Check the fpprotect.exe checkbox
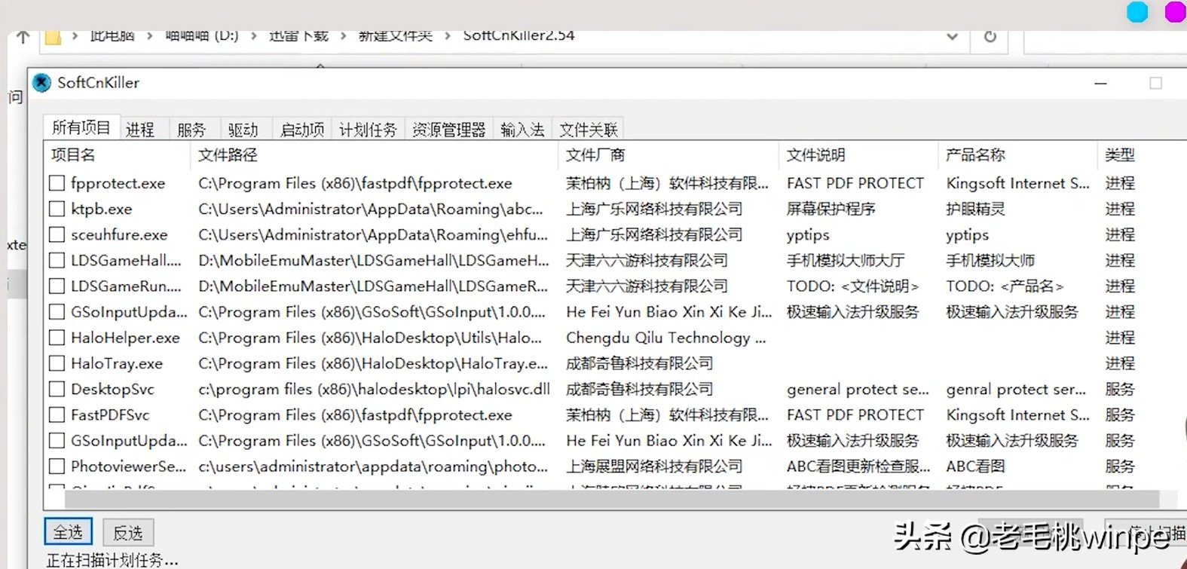Viewport: 1187px width, 569px height. tap(57, 183)
